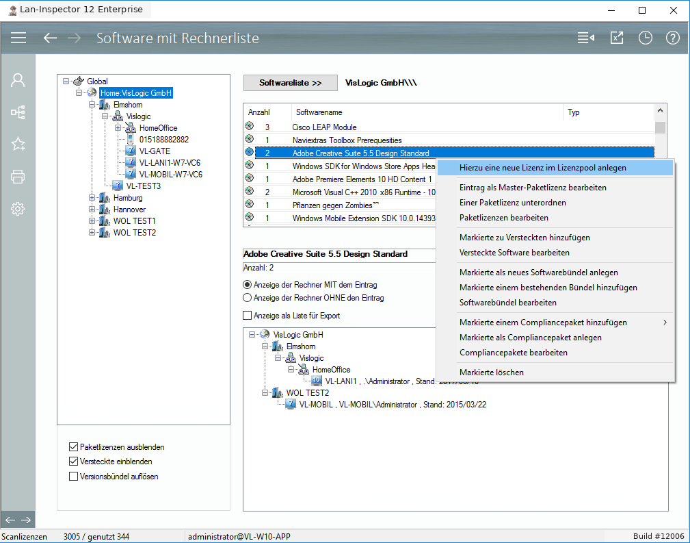
Task: Choose Eintrag als Master-Paketlizenz bearbeiten
Action: point(555,188)
